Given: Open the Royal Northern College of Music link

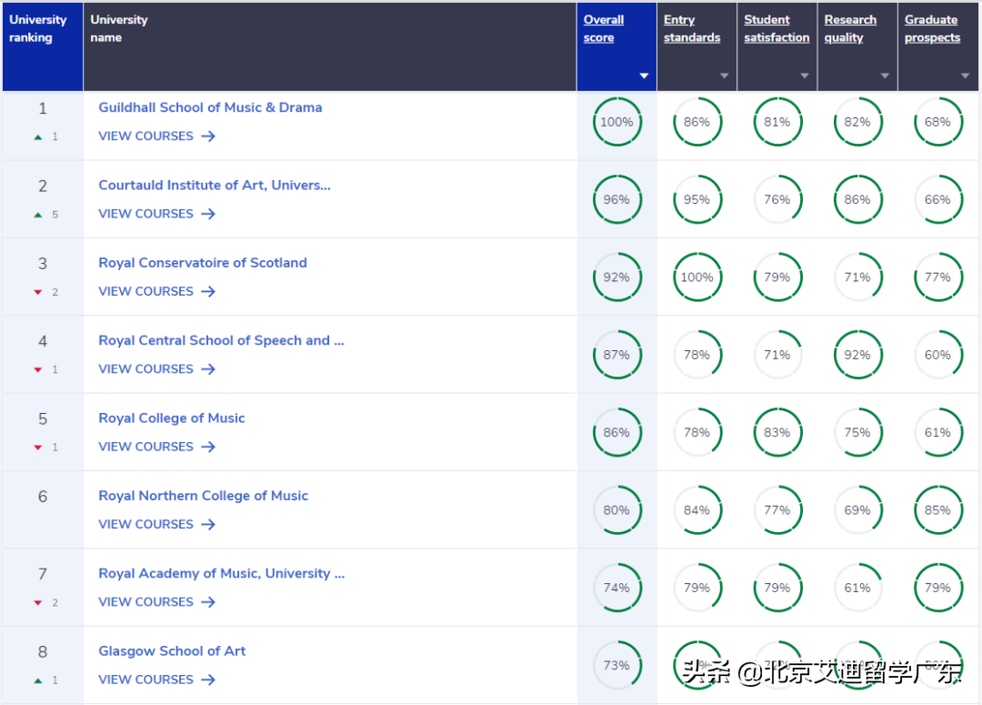Looking at the screenshot, I should click(x=203, y=496).
